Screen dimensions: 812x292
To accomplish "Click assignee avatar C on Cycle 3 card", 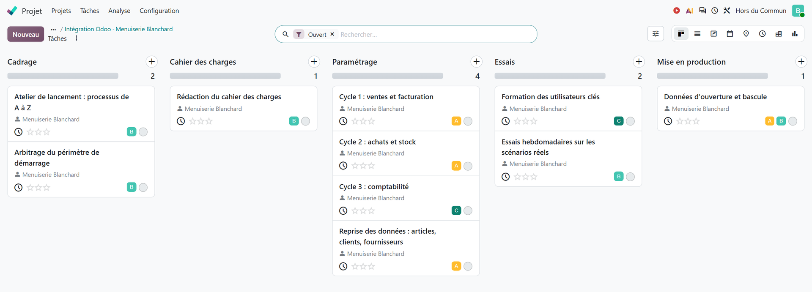I will [456, 210].
